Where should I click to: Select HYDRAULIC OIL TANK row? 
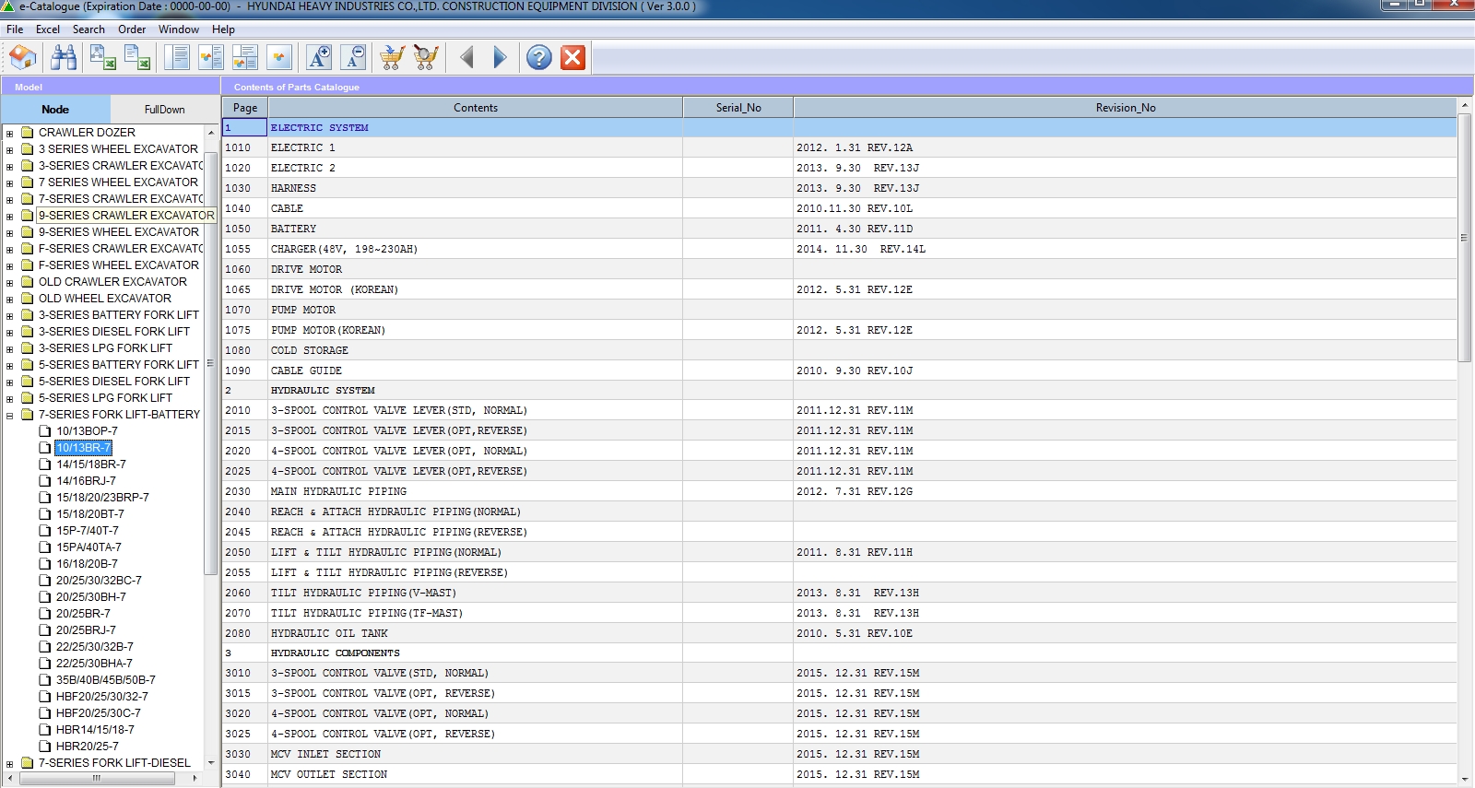click(x=840, y=633)
